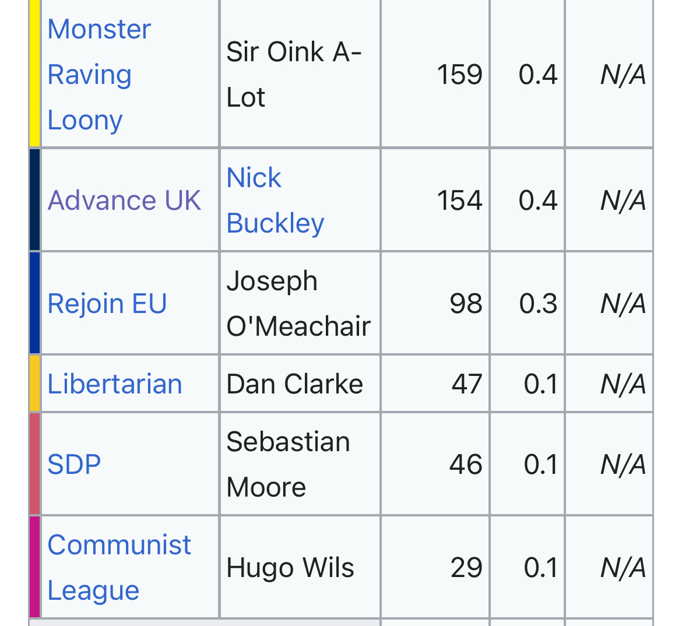Click the magenta Communist League color bar
This screenshot has height=626, width=682.
[x=35, y=567]
